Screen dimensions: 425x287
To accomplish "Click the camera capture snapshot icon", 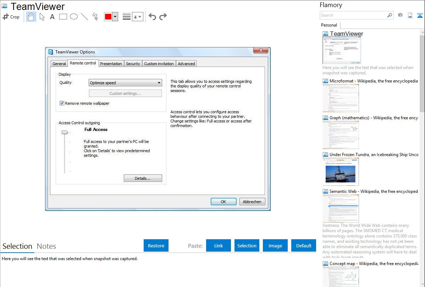I will (x=400, y=15).
